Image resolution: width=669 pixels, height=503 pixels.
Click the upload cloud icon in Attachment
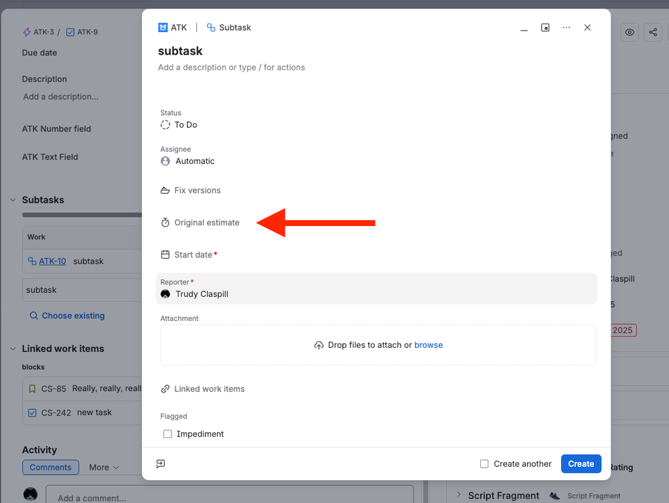tap(319, 345)
